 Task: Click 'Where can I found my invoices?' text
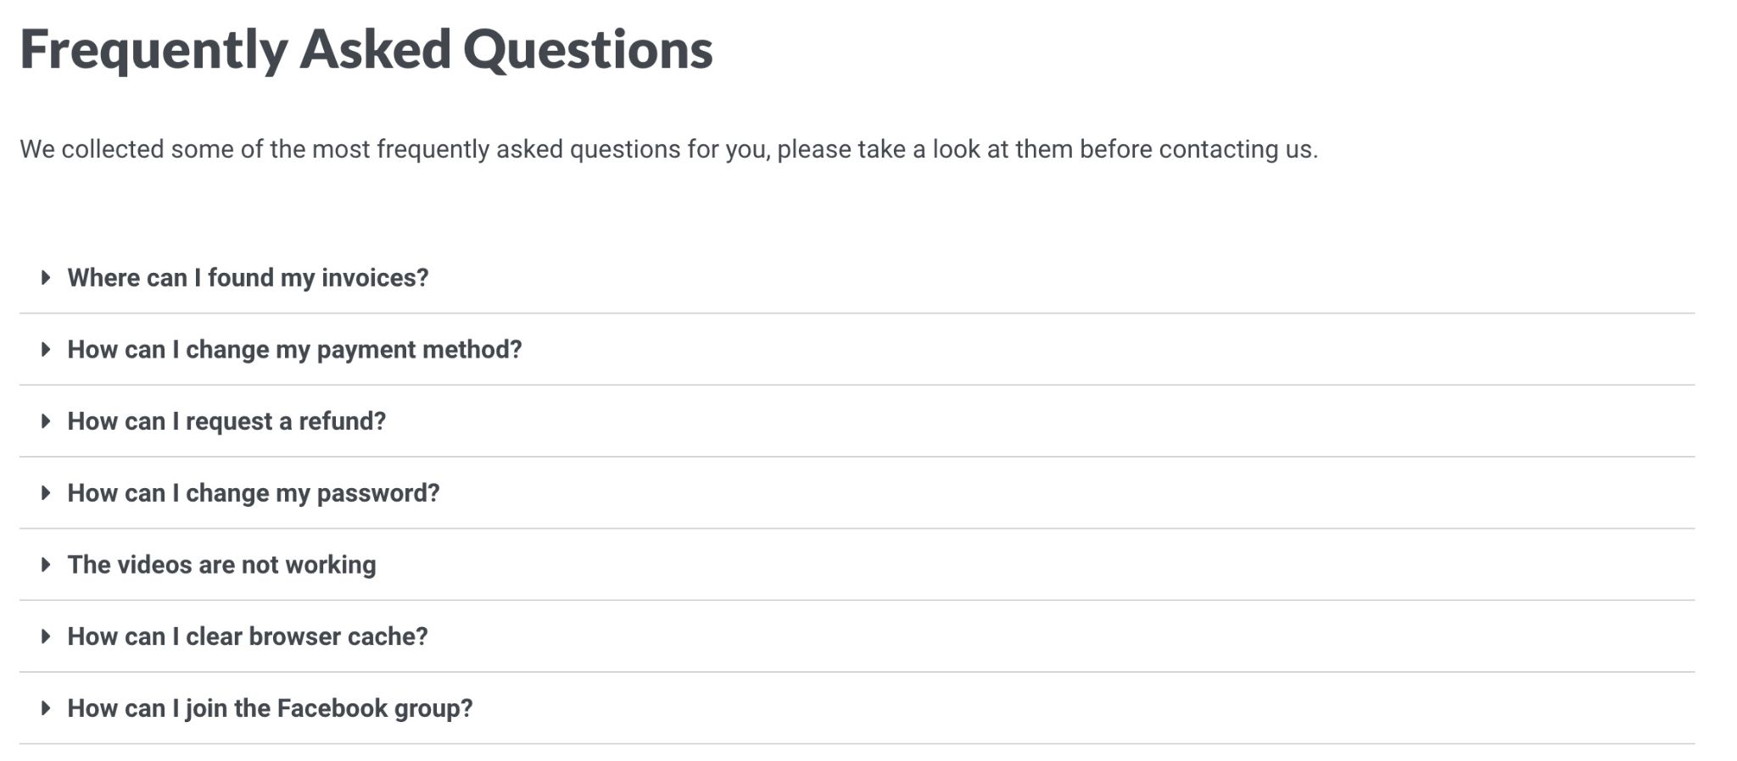(x=248, y=278)
